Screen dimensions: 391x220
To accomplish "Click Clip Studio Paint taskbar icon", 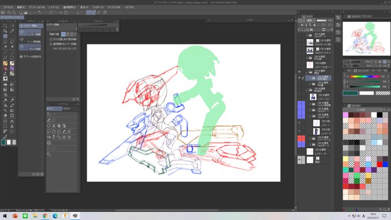I will pyautogui.click(x=75, y=216).
